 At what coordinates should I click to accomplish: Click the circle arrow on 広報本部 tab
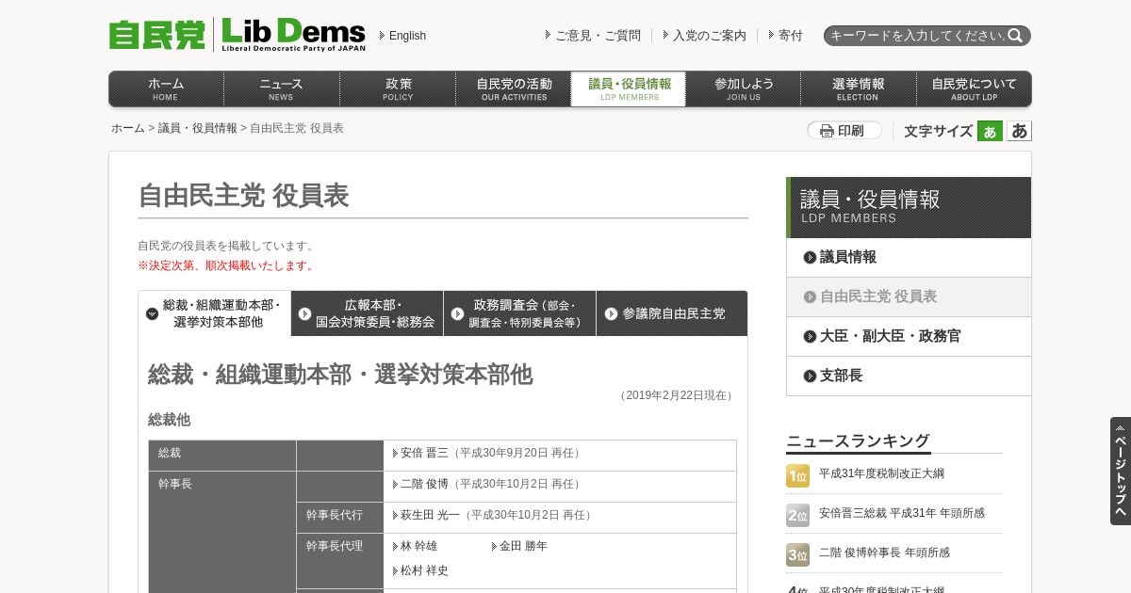click(304, 313)
